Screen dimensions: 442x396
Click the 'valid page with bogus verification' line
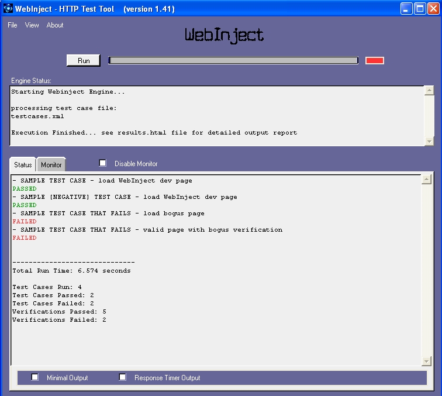(147, 230)
